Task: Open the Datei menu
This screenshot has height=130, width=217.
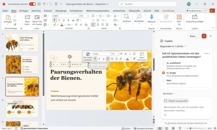Action: coord(5,11)
